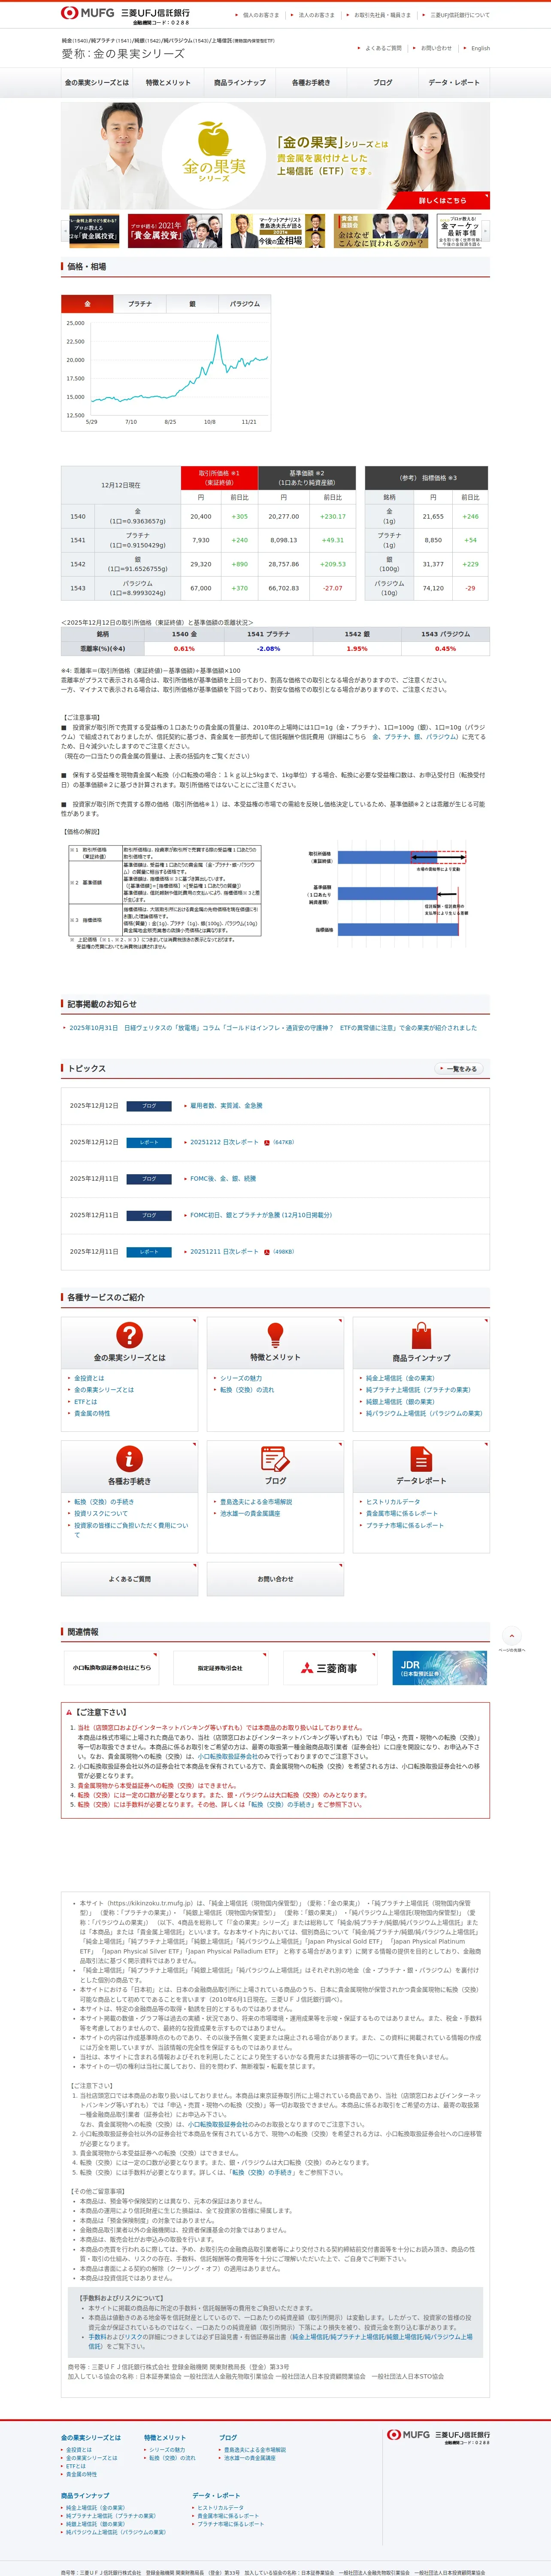Open ブログ navigation menu item

point(383,83)
